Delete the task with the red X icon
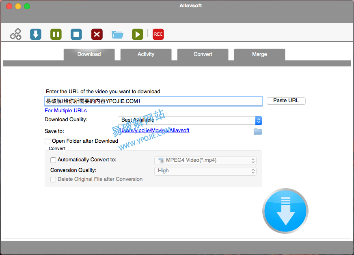Screen dimensions: 354x255 click(x=97, y=34)
